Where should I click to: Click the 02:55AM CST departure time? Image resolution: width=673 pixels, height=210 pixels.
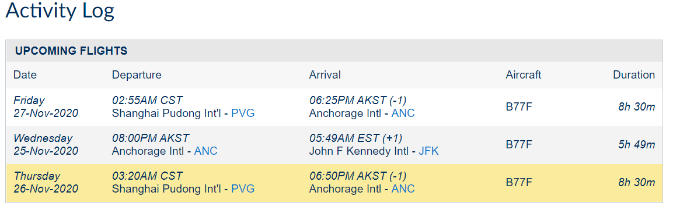147,101
